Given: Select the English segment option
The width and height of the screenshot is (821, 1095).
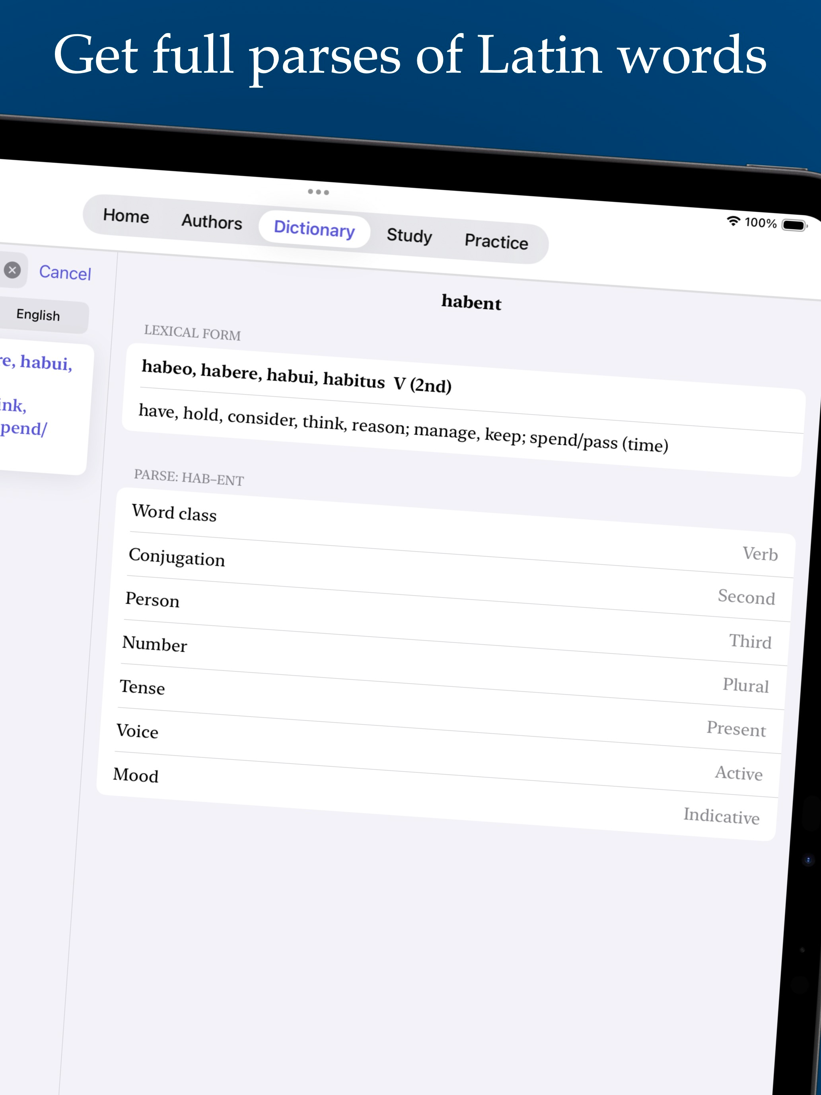Looking at the screenshot, I should point(39,315).
